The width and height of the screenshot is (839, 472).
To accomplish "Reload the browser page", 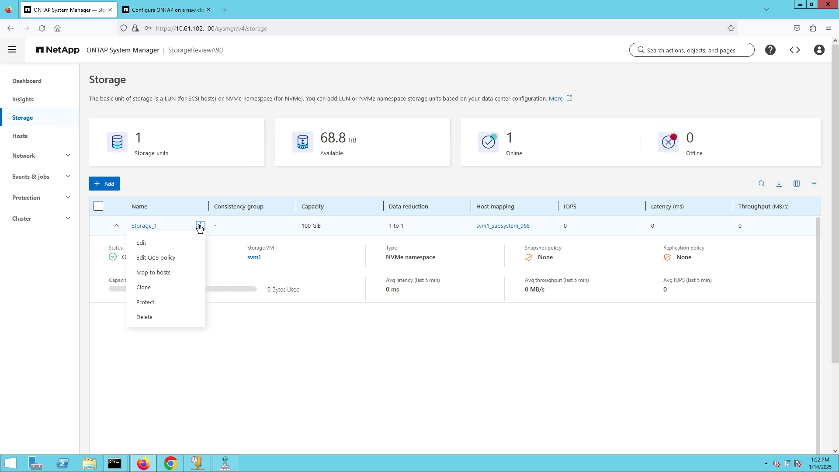I will pyautogui.click(x=42, y=28).
